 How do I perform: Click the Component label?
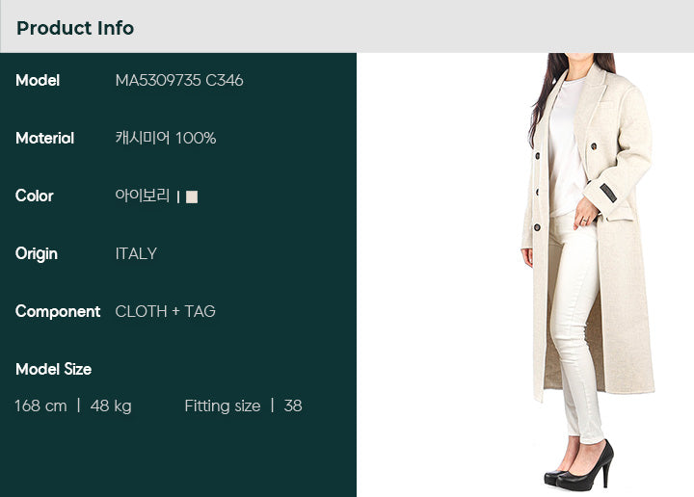(x=58, y=312)
